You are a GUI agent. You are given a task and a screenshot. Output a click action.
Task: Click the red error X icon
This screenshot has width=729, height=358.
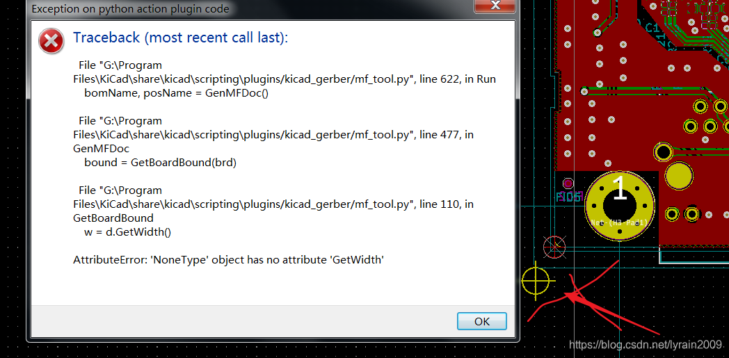(51, 41)
